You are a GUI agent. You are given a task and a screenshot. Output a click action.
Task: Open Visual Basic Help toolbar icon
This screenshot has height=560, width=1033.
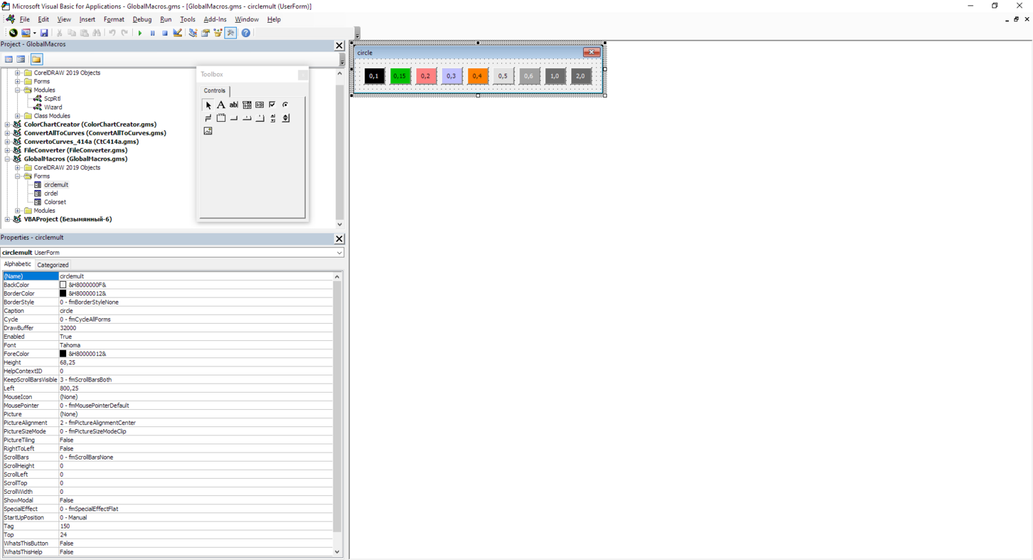click(246, 33)
